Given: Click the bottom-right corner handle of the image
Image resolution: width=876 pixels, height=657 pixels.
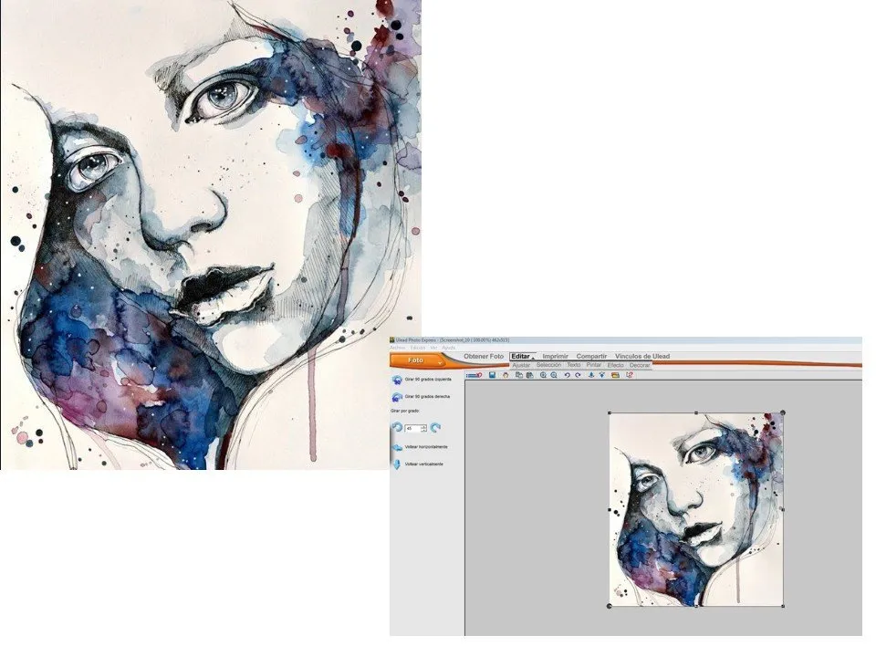Looking at the screenshot, I should [783, 606].
